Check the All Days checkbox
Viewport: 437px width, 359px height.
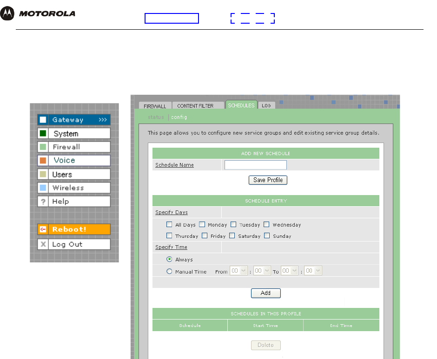169,224
